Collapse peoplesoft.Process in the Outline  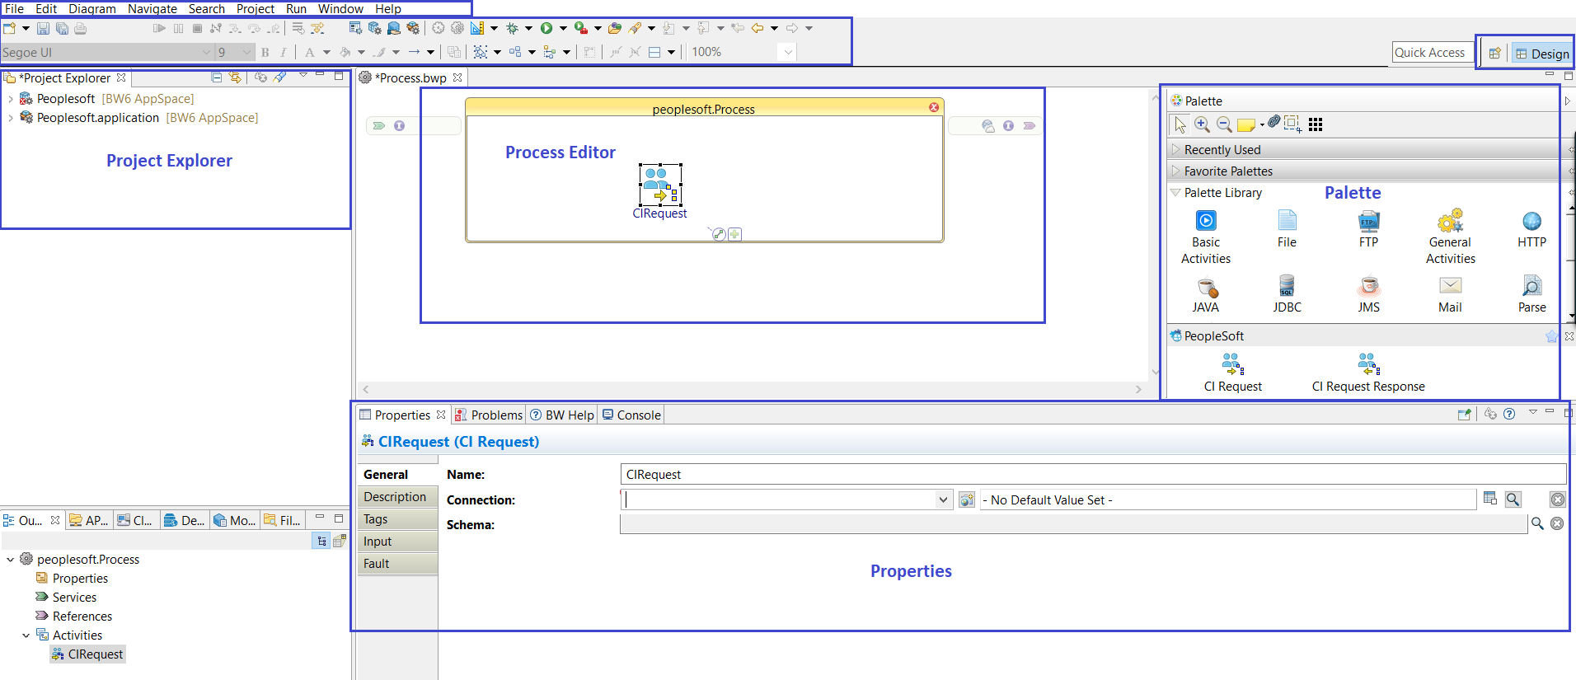[11, 560]
